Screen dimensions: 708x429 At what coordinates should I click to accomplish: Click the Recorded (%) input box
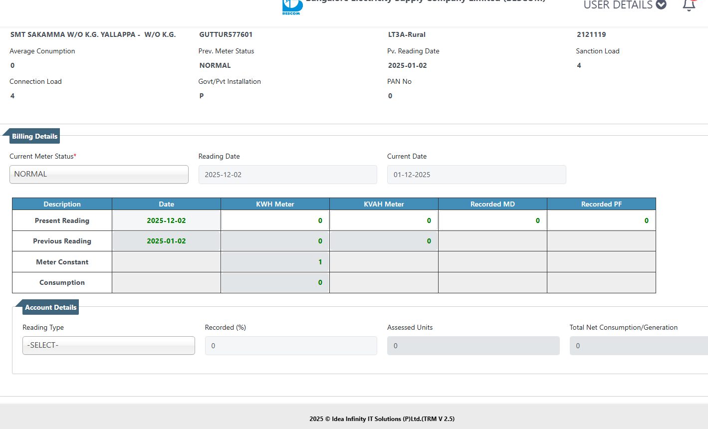coord(291,346)
